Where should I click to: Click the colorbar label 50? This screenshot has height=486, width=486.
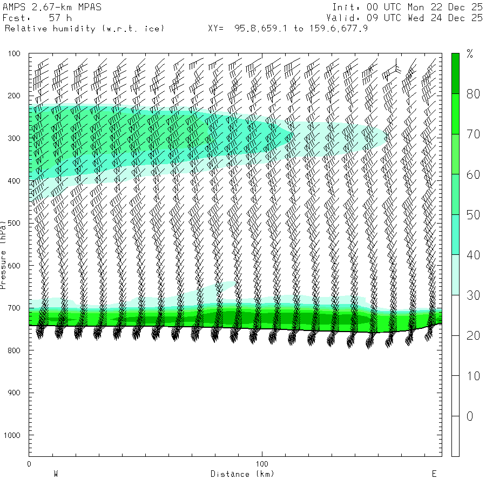tap(473, 215)
